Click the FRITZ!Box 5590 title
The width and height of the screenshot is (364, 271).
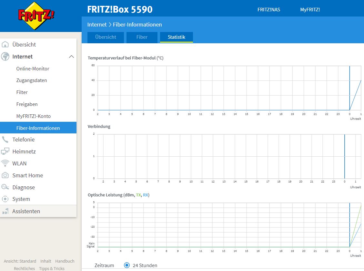tap(120, 9)
